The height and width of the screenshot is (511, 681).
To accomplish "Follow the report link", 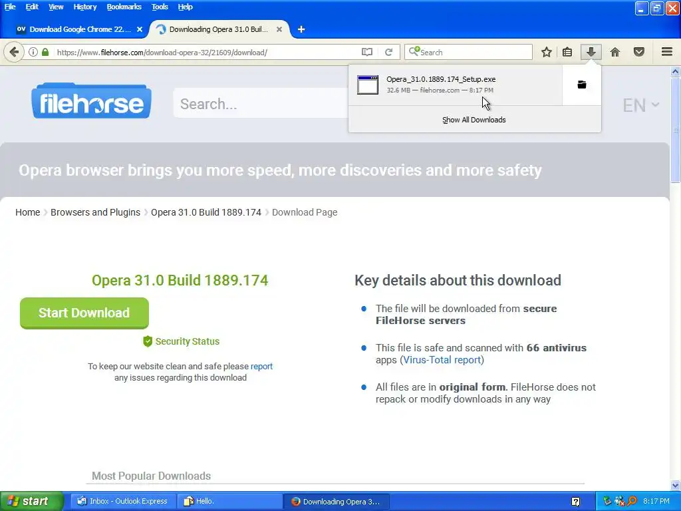I will click(261, 367).
